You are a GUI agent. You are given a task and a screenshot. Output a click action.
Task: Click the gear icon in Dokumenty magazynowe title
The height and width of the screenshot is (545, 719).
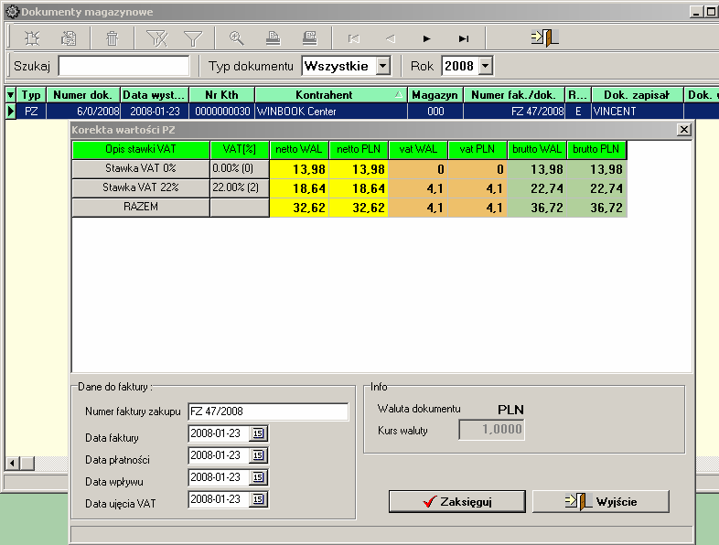13,12
